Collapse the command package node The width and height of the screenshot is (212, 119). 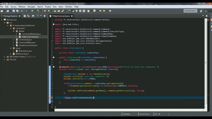pos(11,28)
